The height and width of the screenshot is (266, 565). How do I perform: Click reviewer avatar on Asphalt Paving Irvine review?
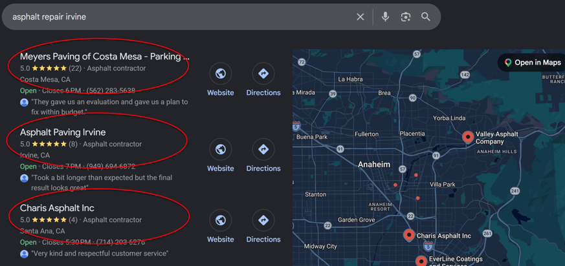(x=24, y=178)
